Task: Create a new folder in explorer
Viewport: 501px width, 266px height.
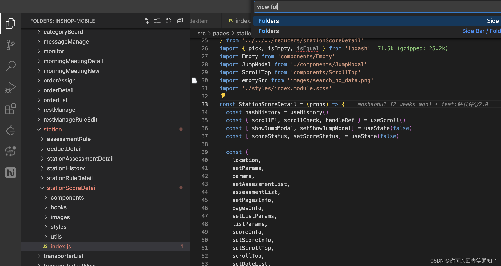Action: pos(157,21)
